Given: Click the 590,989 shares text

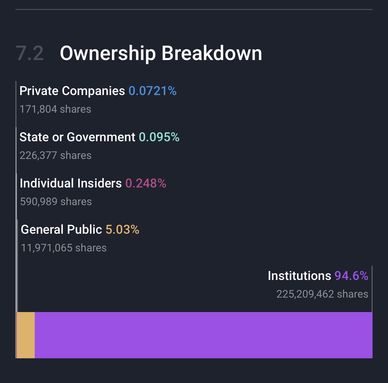Looking at the screenshot, I should [x=56, y=202].
